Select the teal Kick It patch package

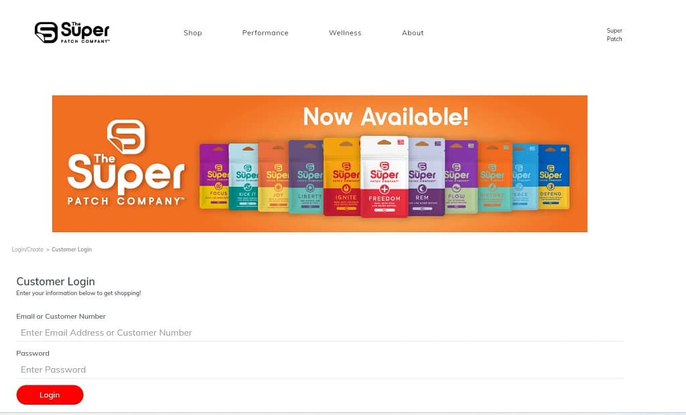(243, 177)
